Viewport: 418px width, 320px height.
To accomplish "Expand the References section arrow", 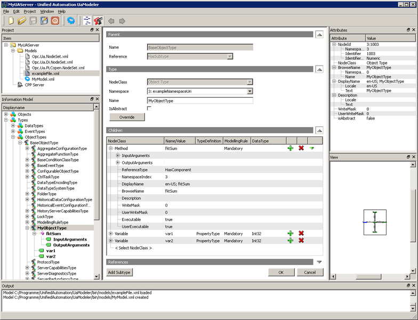I will [319, 262].
